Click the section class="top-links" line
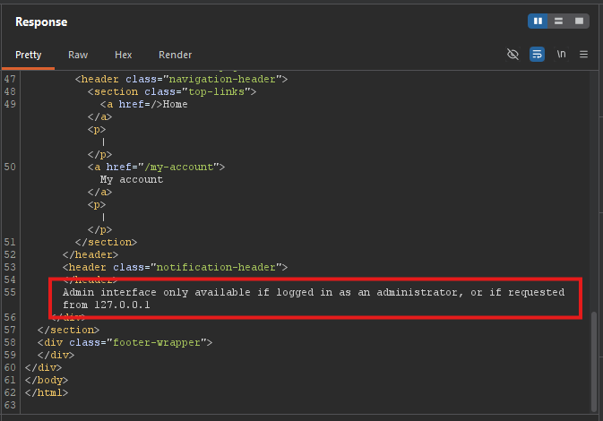603x421 pixels. pos(171,92)
